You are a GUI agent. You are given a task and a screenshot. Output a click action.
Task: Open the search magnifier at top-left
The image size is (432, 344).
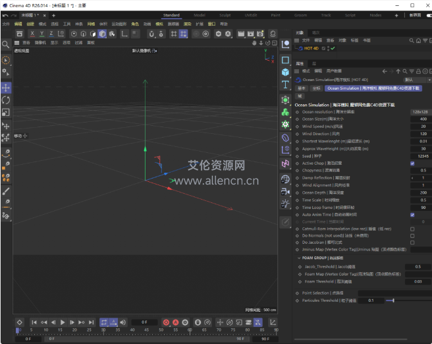click(x=5, y=44)
